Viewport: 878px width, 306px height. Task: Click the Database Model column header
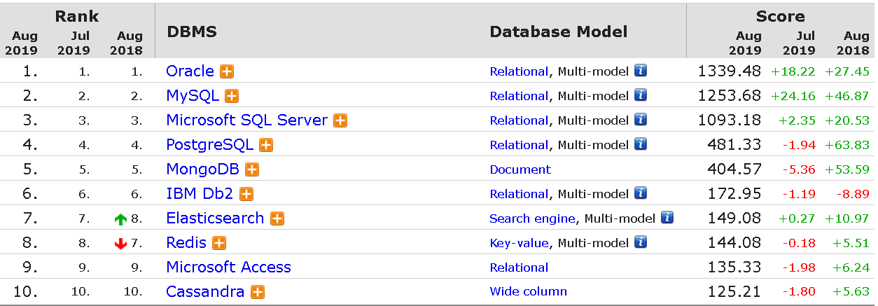[559, 32]
